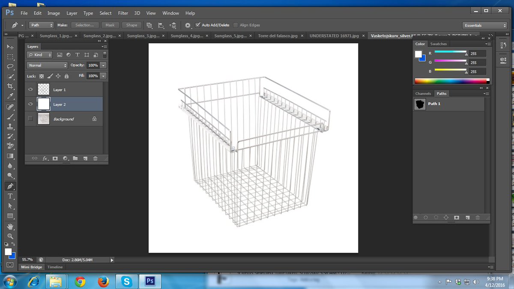Toggle lock image pixels brush icon
The width and height of the screenshot is (514, 289).
(50, 76)
